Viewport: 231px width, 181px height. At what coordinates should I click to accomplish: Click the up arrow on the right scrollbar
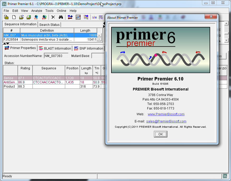click(x=226, y=23)
